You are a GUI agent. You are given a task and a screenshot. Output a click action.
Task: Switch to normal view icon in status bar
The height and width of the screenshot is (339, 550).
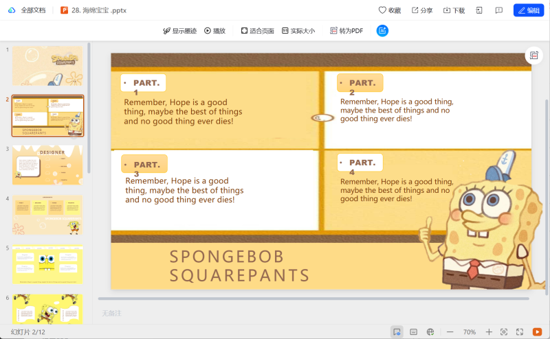(x=397, y=331)
